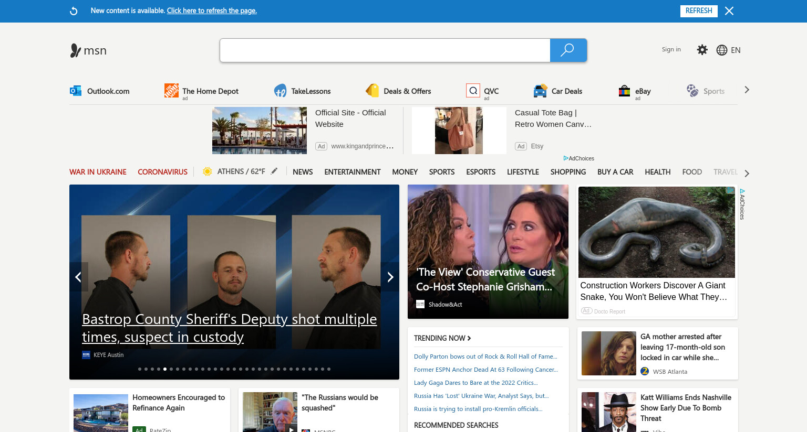Open Dolly Parton Rock Hall trending link
The width and height of the screenshot is (807, 432).
(x=485, y=357)
